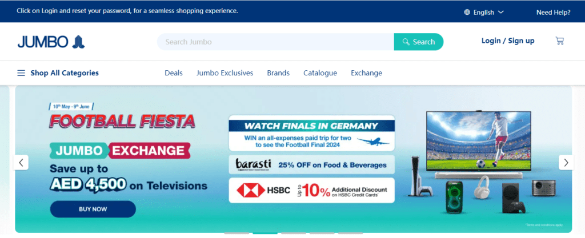
Task: Click the HSBC 10% discount banner
Action: click(x=311, y=190)
